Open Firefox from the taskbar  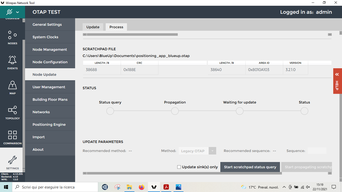click(142, 187)
